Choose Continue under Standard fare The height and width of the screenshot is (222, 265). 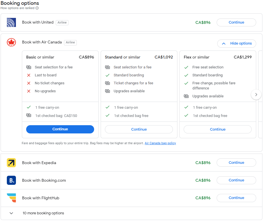[x=139, y=129]
